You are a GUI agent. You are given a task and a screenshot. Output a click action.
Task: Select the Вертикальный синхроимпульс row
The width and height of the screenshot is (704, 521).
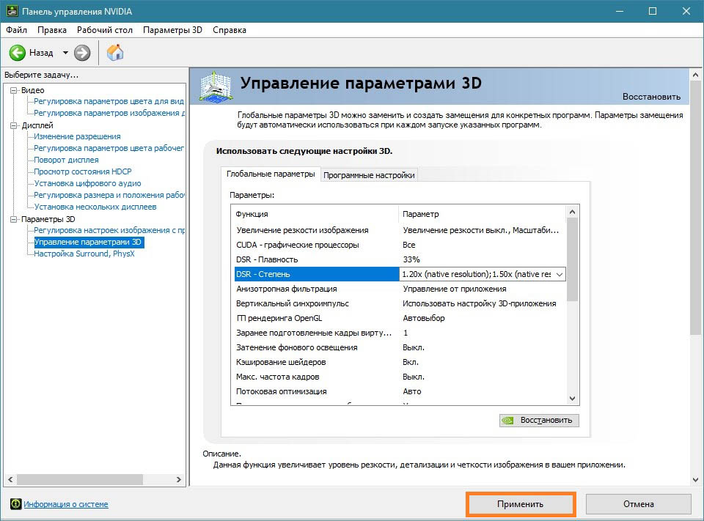400,303
